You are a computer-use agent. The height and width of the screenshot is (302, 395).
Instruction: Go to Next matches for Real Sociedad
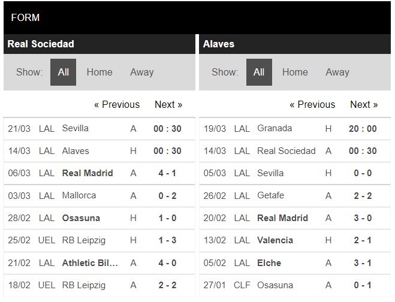tap(168, 104)
